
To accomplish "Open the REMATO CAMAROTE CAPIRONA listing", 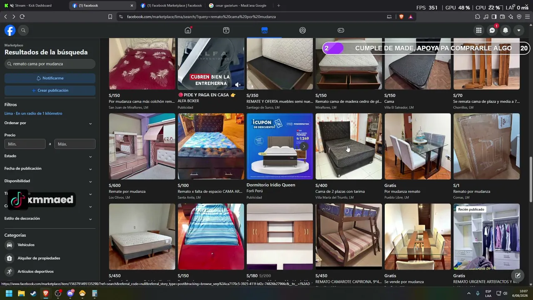I will pyautogui.click(x=349, y=244).
